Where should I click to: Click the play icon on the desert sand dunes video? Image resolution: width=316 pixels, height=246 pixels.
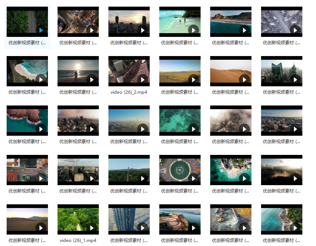tap(244, 80)
